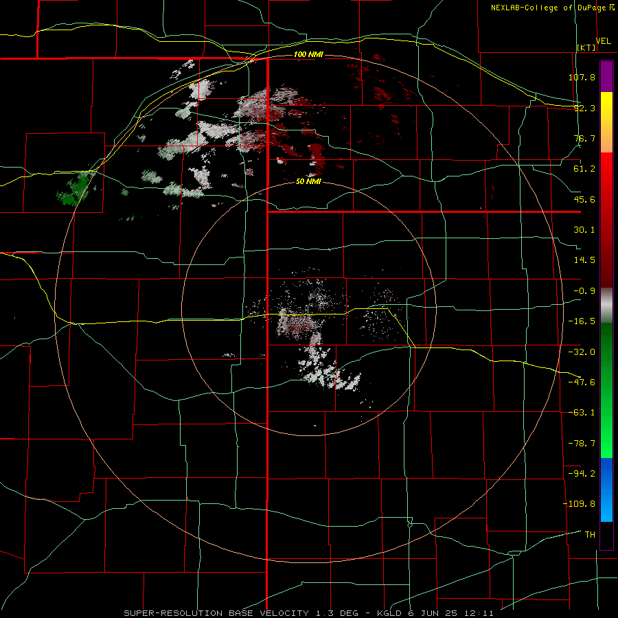Screen dimensions: 618x618
Task: Click the gray near-zero segment of color bar
Action: (x=606, y=305)
